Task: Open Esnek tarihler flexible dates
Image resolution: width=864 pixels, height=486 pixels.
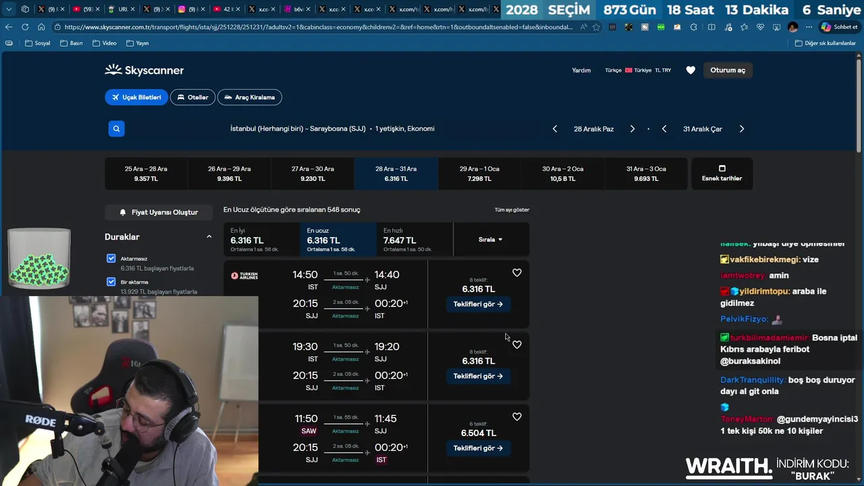Action: point(722,173)
